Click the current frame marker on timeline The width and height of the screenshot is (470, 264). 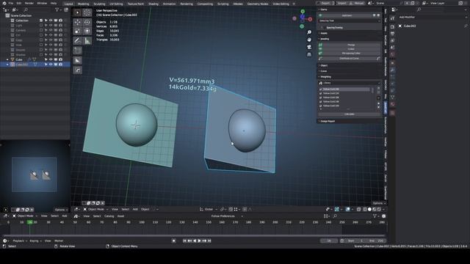[x=29, y=222]
